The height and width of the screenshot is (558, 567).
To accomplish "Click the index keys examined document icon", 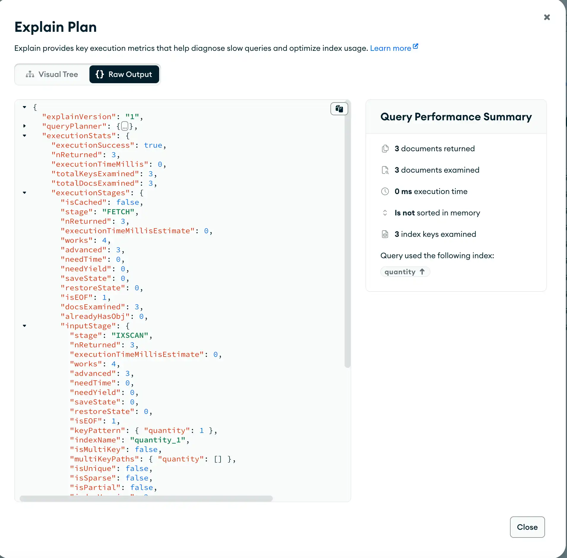I will 385,234.
